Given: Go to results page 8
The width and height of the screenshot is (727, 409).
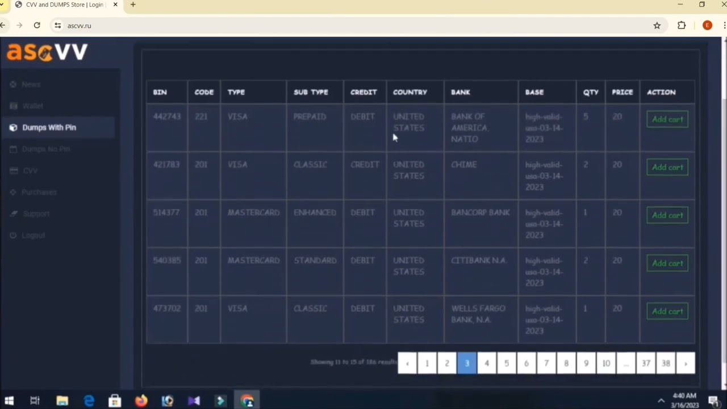Looking at the screenshot, I should tap(566, 363).
